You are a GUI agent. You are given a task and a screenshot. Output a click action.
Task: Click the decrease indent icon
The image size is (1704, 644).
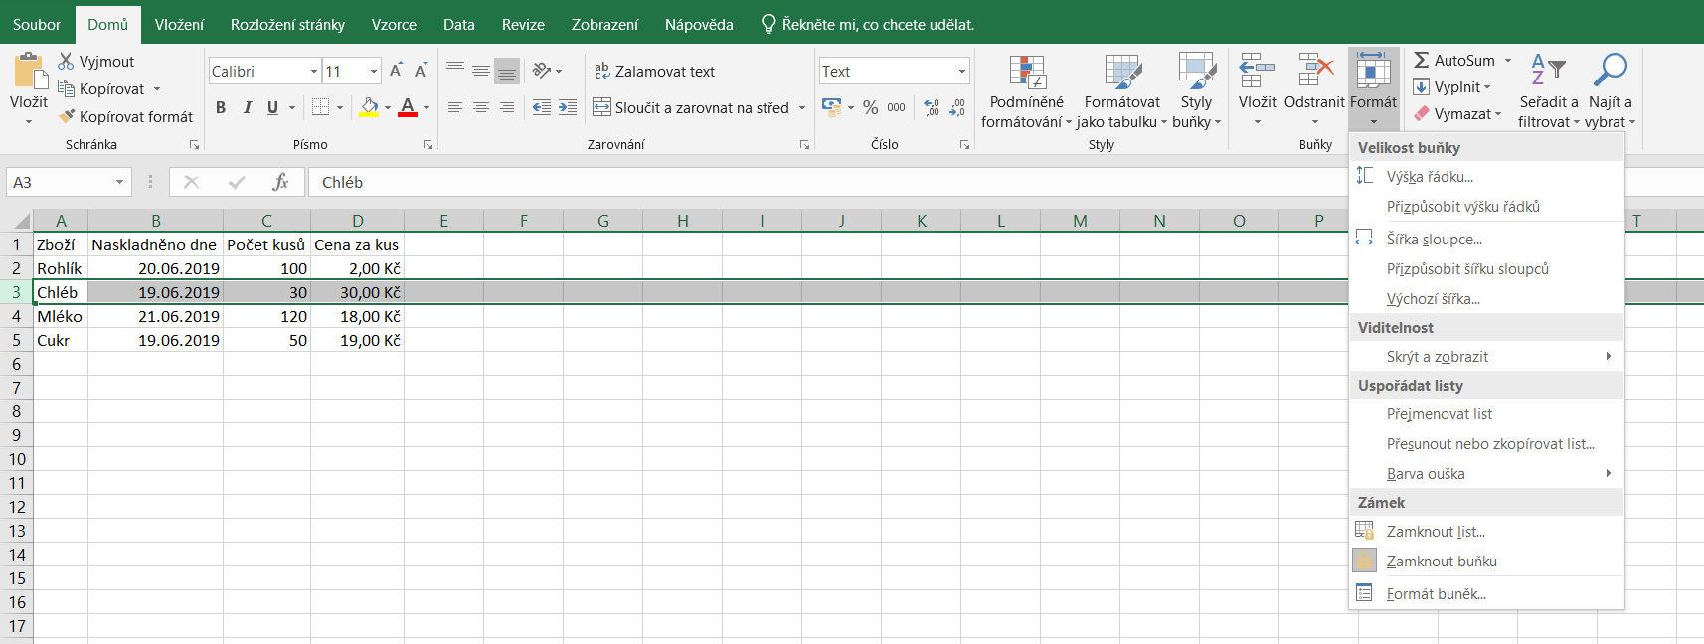pyautogui.click(x=542, y=107)
